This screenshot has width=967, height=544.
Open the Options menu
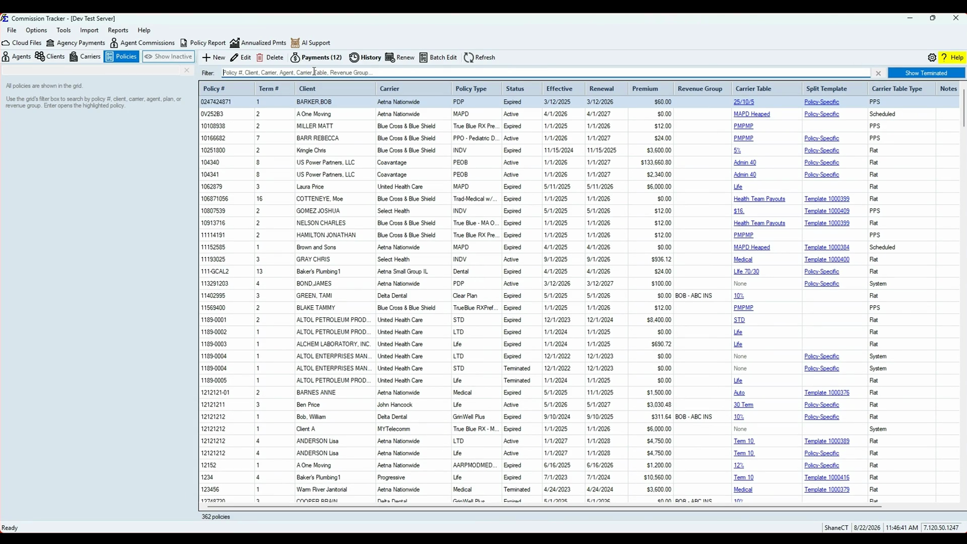36,30
